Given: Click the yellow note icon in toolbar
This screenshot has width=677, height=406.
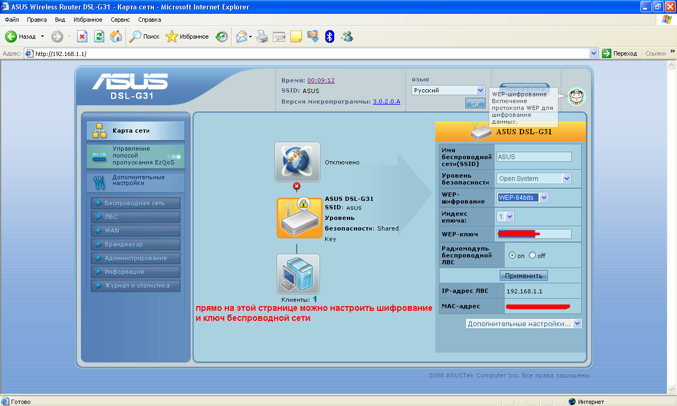Looking at the screenshot, I should coord(296,36).
